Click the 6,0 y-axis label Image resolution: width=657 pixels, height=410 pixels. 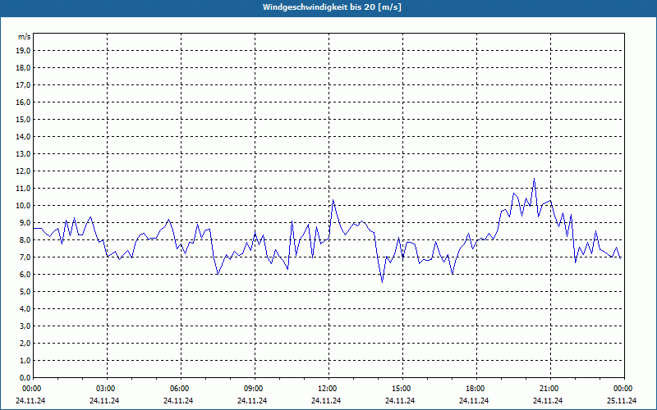[x=25, y=275]
